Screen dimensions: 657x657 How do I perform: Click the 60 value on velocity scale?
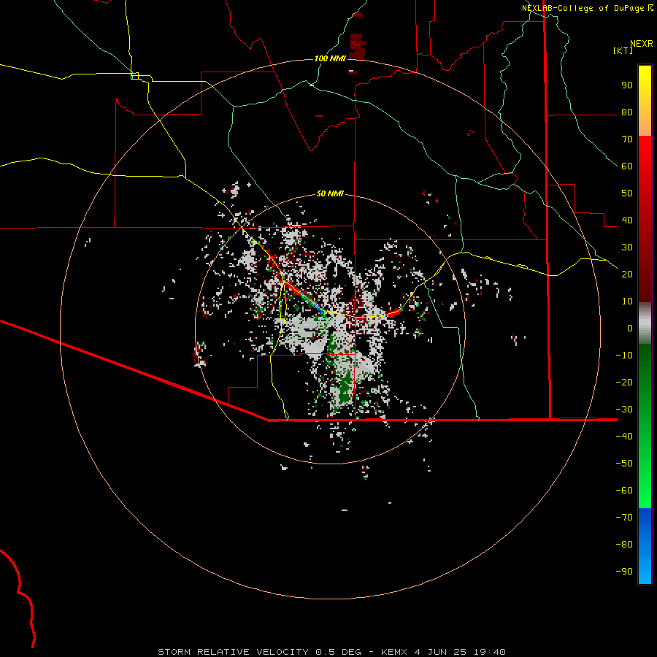pyautogui.click(x=627, y=166)
